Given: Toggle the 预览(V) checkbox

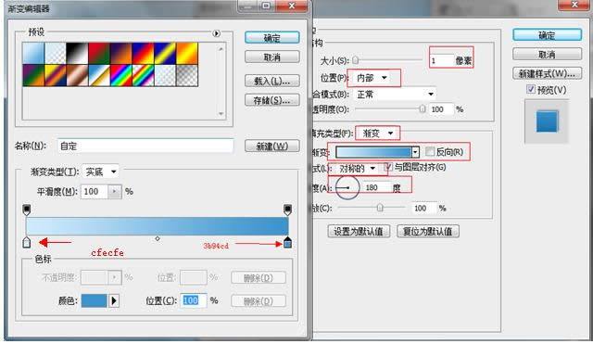Looking at the screenshot, I should [531, 89].
